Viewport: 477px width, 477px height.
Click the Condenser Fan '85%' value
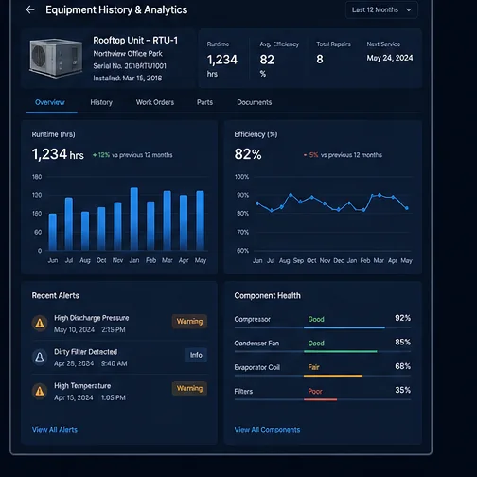(403, 342)
